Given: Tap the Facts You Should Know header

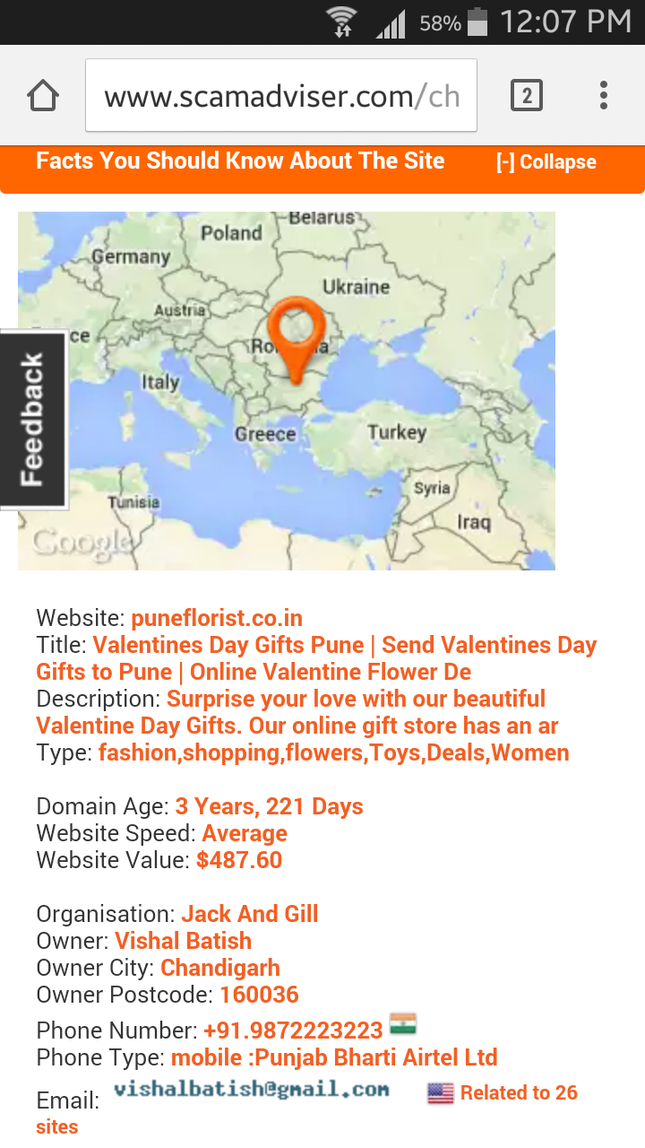Looking at the screenshot, I should (x=240, y=161).
